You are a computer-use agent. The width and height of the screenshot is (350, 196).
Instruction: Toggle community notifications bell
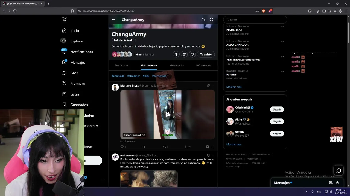pos(192,54)
